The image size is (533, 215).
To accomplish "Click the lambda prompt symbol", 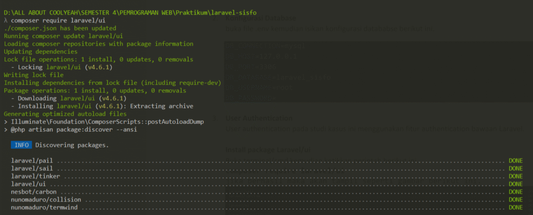I will 6,20.
